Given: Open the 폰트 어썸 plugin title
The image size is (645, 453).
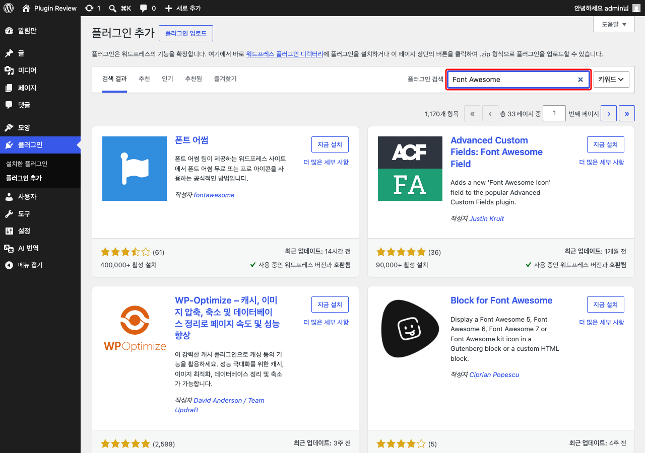Looking at the screenshot, I should 191,140.
